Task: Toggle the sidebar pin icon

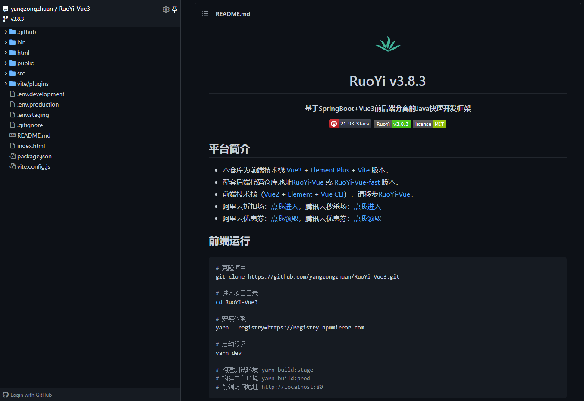Action: point(175,9)
